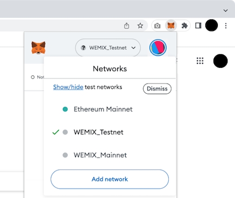Click the black browser profile avatar
Image resolution: width=235 pixels, height=198 pixels.
[211, 25]
